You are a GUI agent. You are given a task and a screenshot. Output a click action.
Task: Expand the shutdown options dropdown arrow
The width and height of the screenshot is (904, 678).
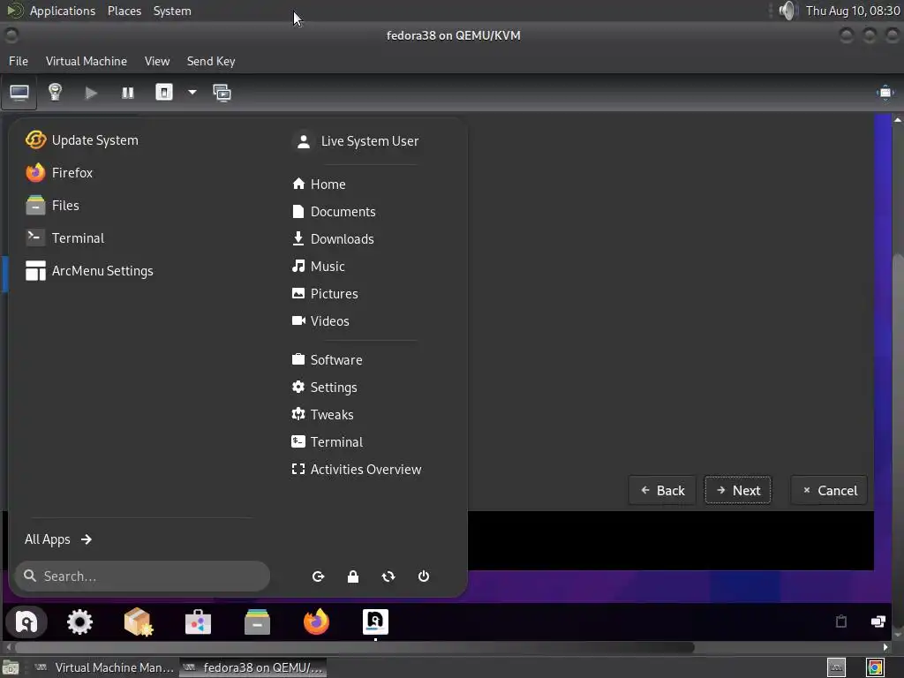(192, 92)
